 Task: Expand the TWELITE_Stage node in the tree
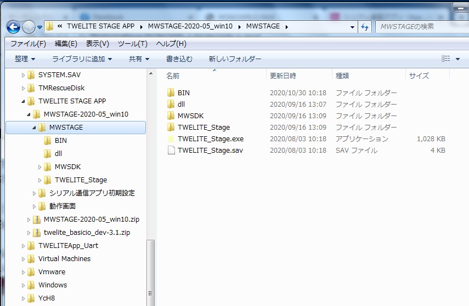click(x=39, y=180)
